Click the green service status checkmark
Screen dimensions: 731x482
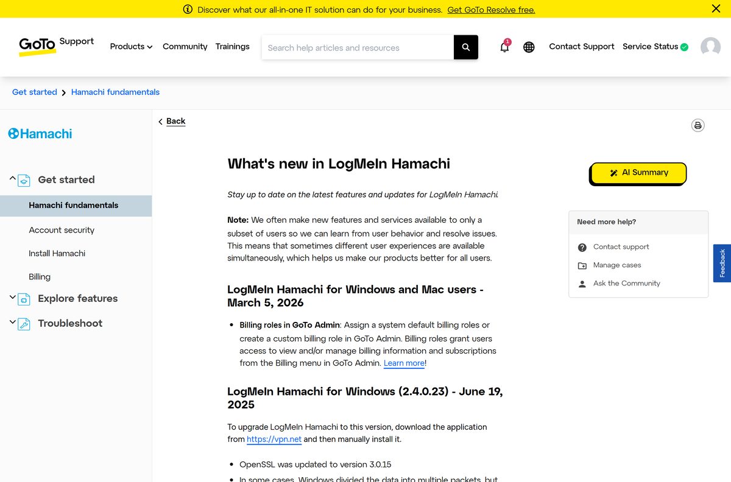(x=684, y=47)
